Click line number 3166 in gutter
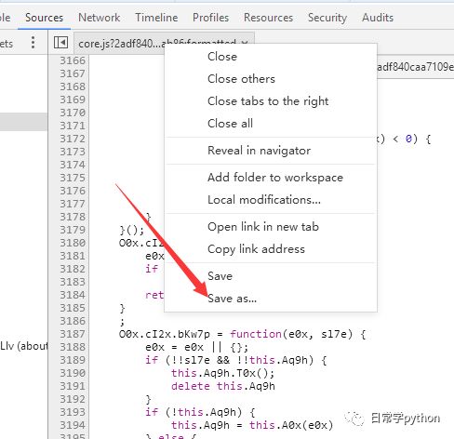 point(73,60)
